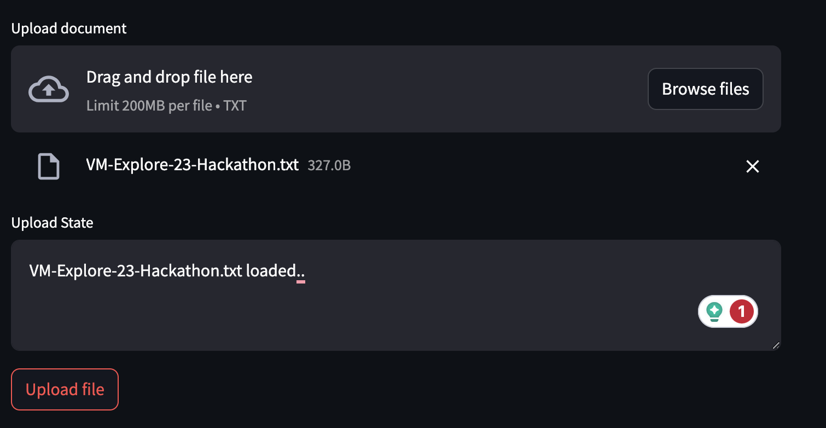Click the cloud upload icon

click(49, 89)
